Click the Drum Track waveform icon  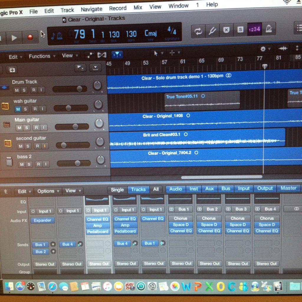(4, 88)
